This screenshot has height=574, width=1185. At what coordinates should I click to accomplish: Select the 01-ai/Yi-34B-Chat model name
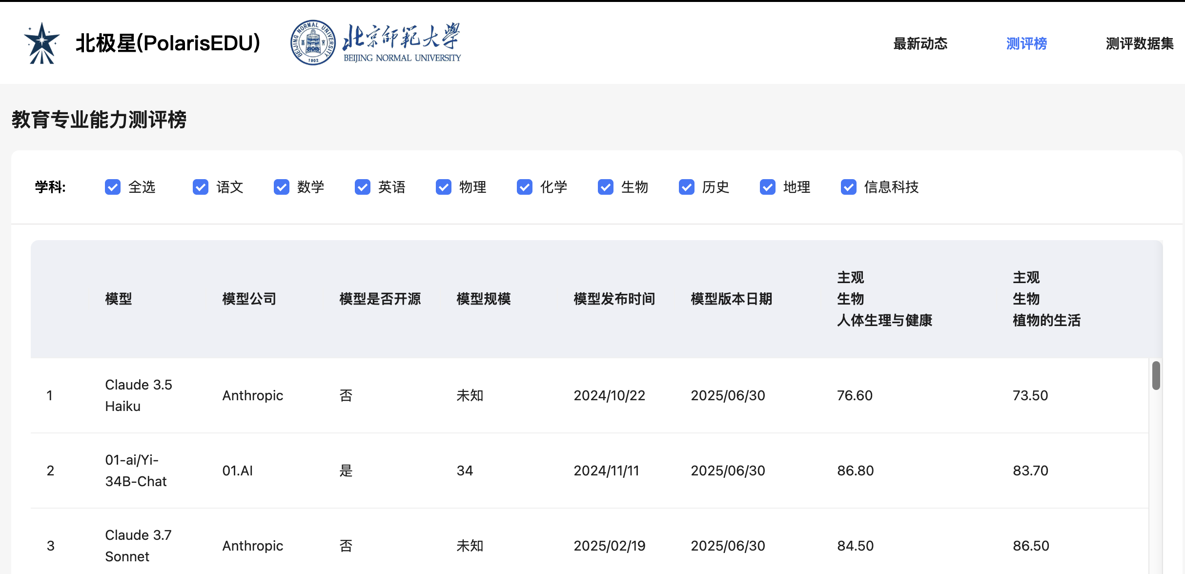click(x=136, y=471)
